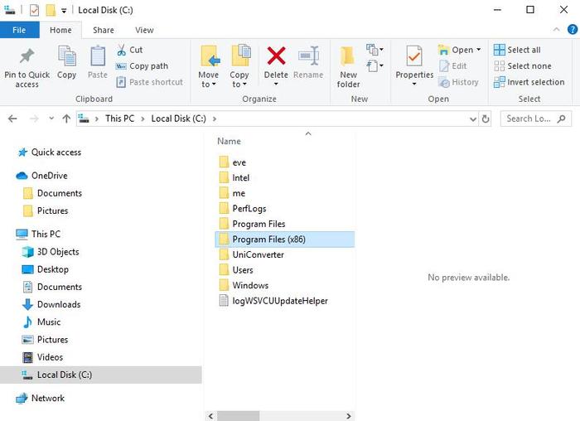Click the Copy ribbon icon
The image size is (580, 421).
(66, 56)
